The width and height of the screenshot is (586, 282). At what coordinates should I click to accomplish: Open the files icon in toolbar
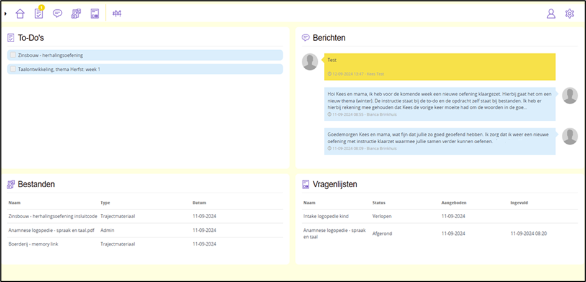pyautogui.click(x=76, y=14)
